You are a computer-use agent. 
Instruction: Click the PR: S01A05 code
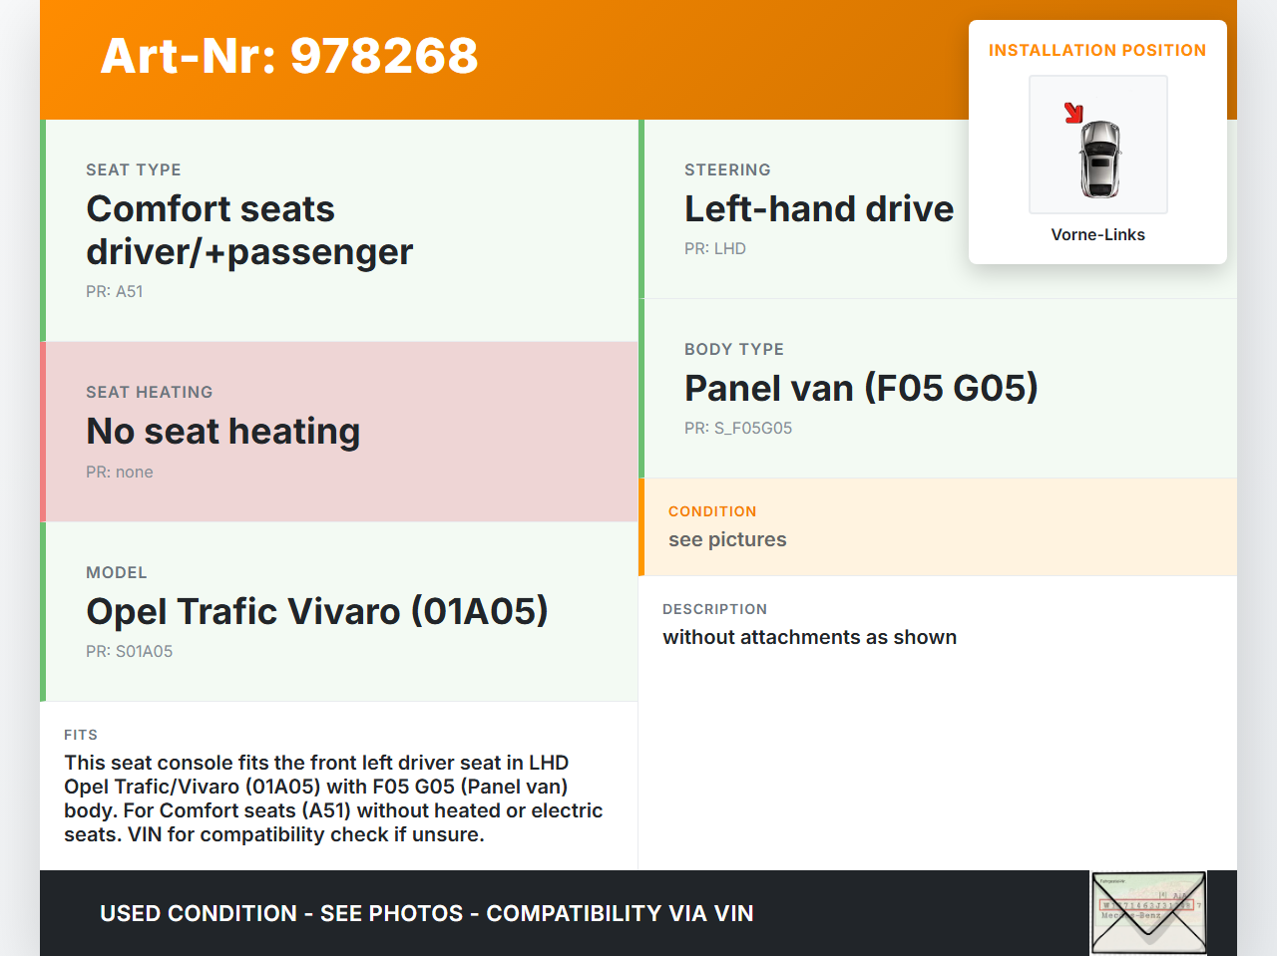click(x=129, y=652)
